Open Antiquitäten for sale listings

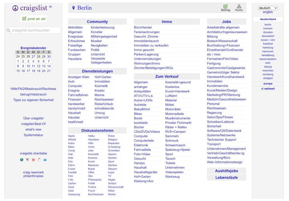click(x=142, y=91)
